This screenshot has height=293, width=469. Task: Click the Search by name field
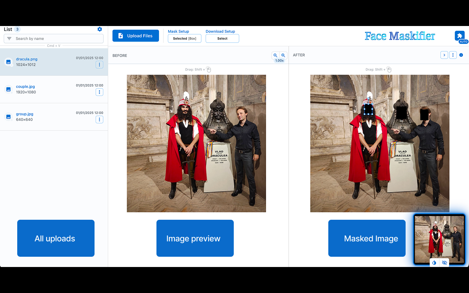click(57, 38)
